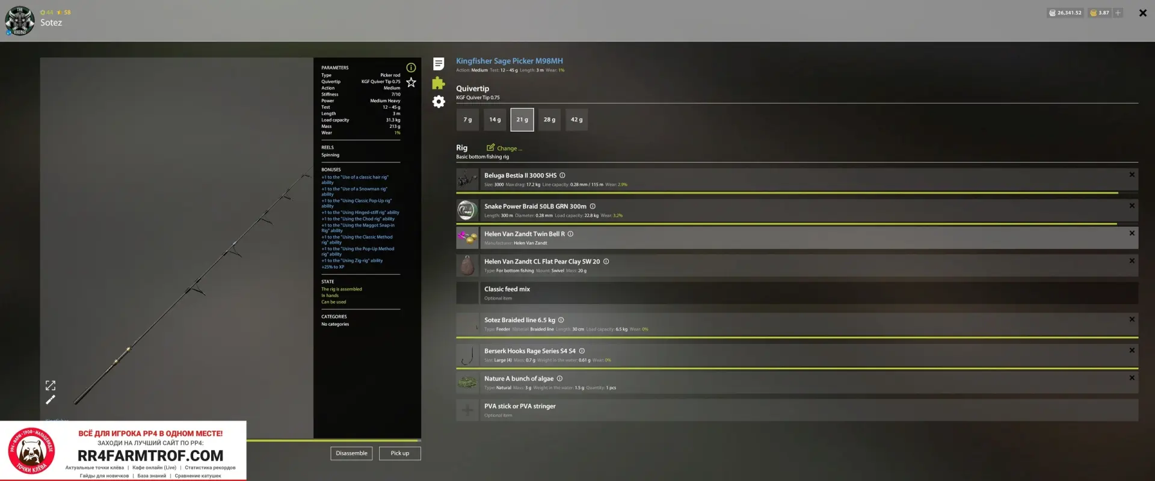Show info for CL Flat Pear Clay SW 20

[606, 262]
